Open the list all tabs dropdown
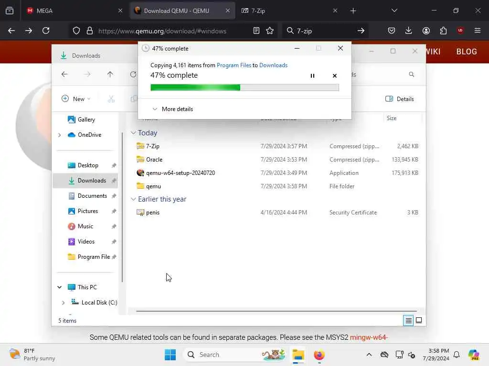This screenshot has width=489, height=366. tap(394, 10)
